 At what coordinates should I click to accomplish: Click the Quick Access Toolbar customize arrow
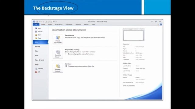point(56,21)
